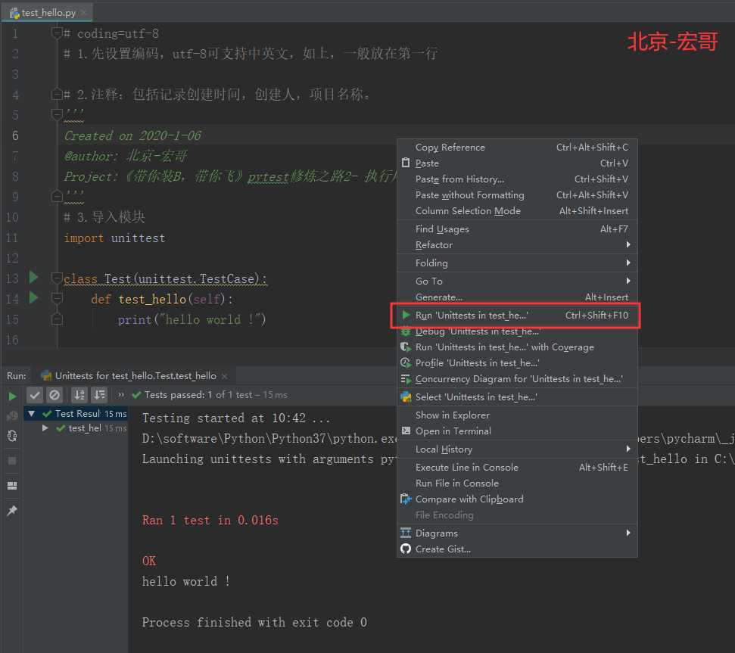The width and height of the screenshot is (735, 653).
Task: Collapse the test_hello method fold marker
Action: coord(56,298)
